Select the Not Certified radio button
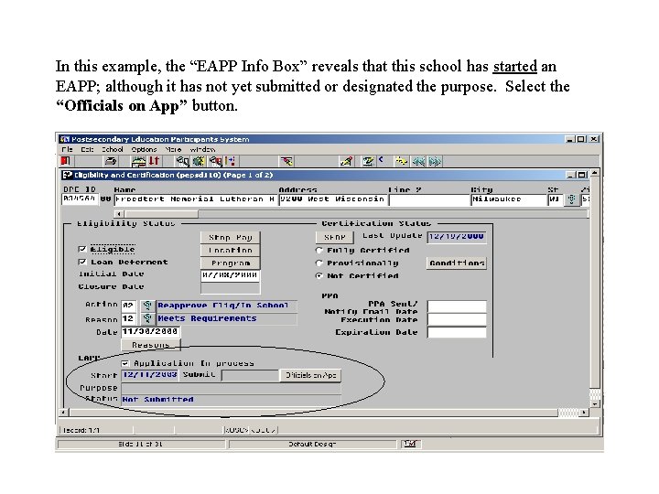This screenshot has width=659, height=494. tap(319, 276)
